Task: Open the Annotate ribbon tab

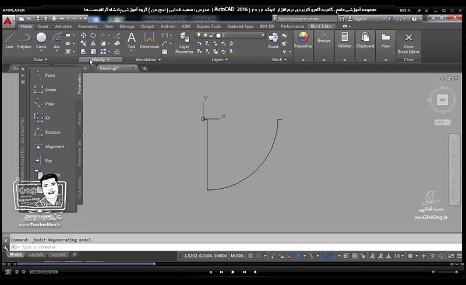Action: (x=63, y=26)
